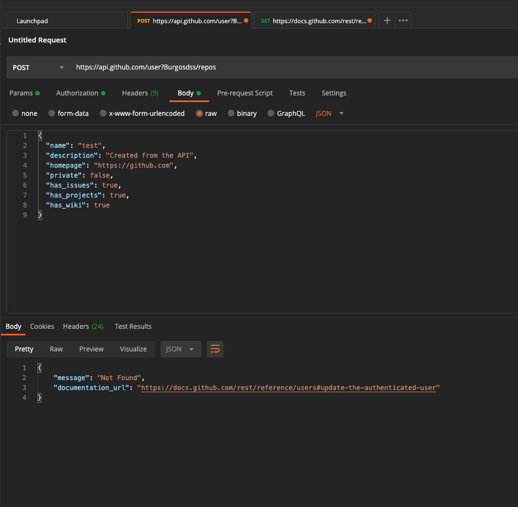Open the Pre-request Script tab
Viewport: 518px width, 507px height.
coord(245,93)
